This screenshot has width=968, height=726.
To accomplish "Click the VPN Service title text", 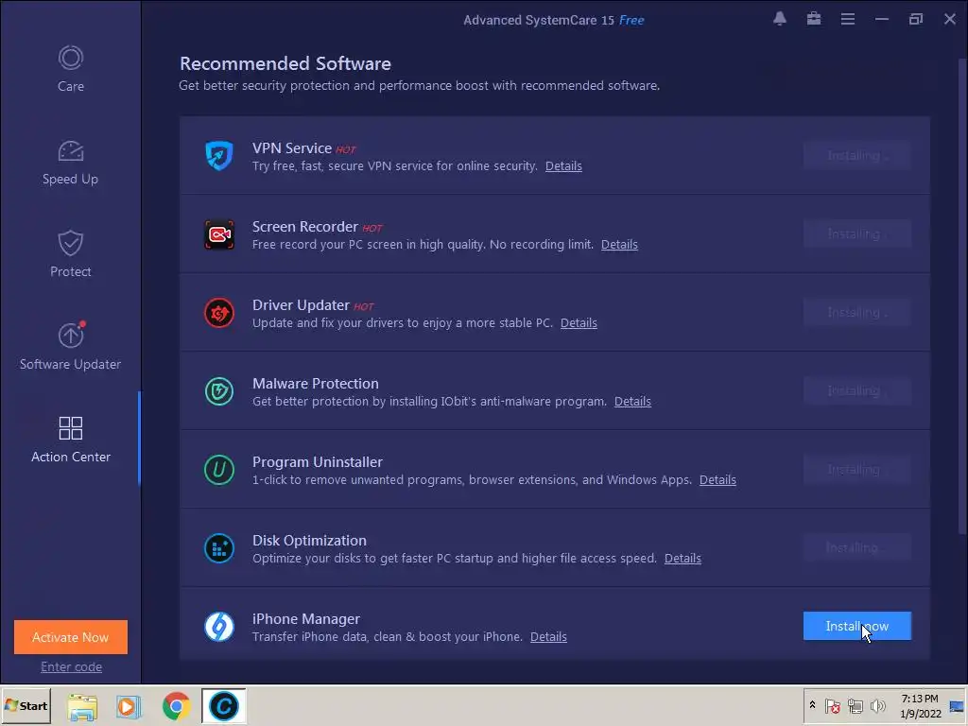I will pos(291,148).
